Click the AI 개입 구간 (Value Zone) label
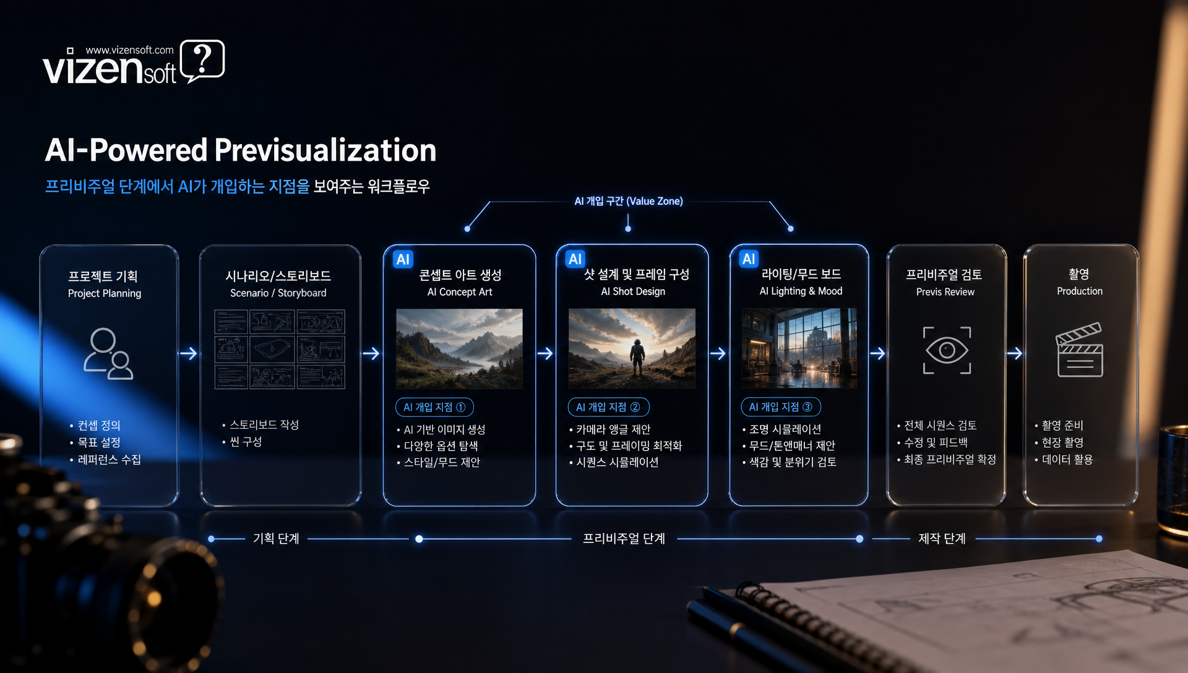This screenshot has height=673, width=1188. pos(629,201)
